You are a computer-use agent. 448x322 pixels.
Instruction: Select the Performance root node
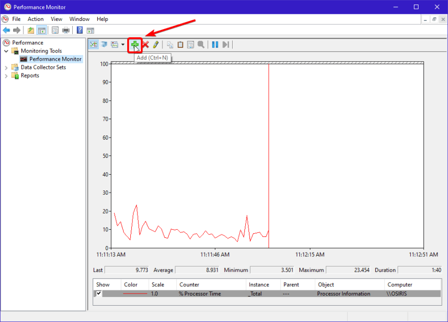tap(27, 43)
